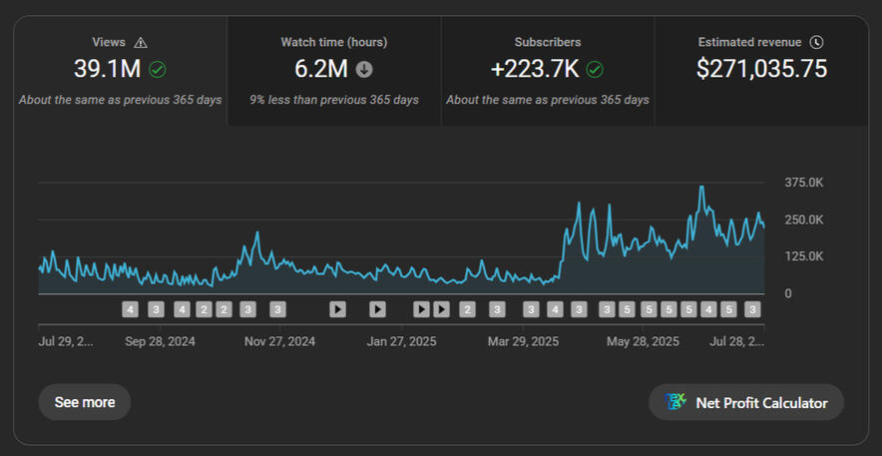Click the Mar 29, 2025 date label
This screenshot has width=882, height=456.
[525, 341]
